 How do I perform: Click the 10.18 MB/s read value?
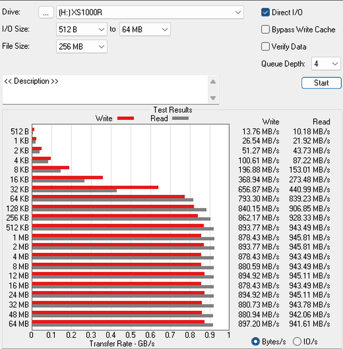tap(311, 131)
